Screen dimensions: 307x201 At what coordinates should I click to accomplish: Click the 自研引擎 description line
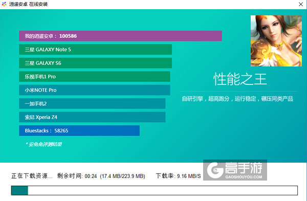coord(237,99)
